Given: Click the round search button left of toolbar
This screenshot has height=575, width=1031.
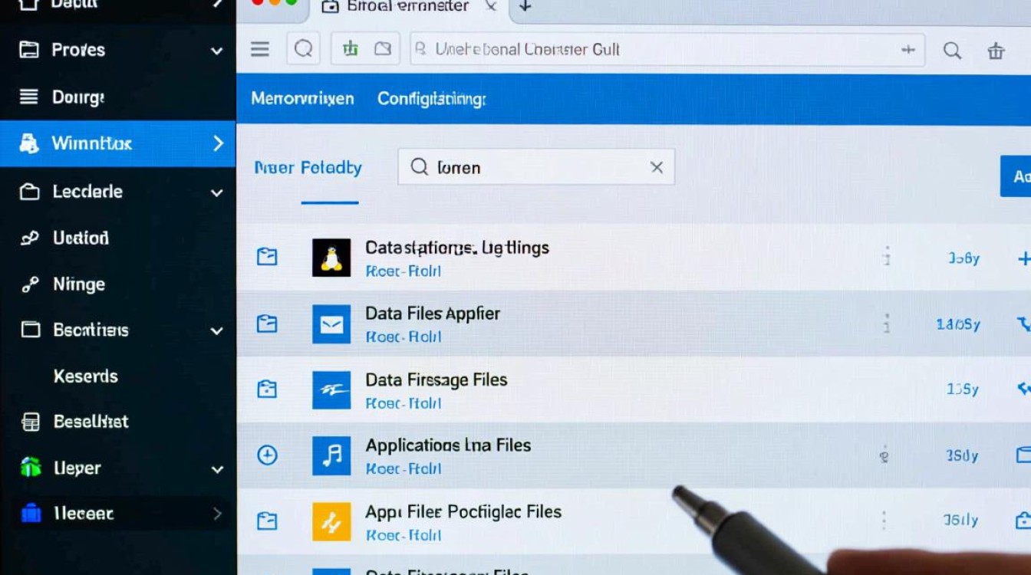Looking at the screenshot, I should [x=303, y=50].
